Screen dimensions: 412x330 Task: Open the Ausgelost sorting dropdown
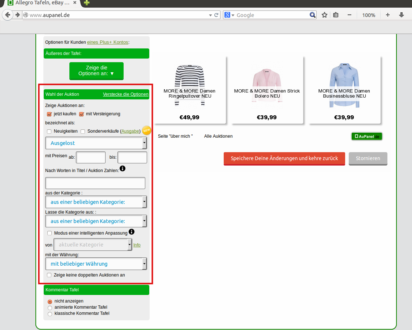[96, 143]
